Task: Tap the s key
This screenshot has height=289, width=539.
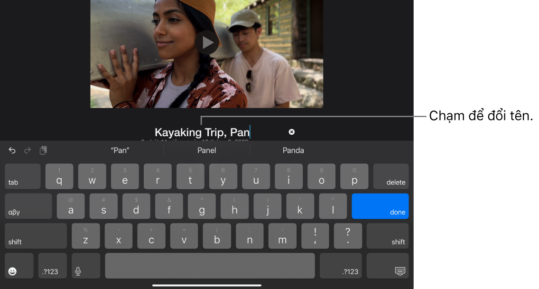Action: tap(103, 206)
